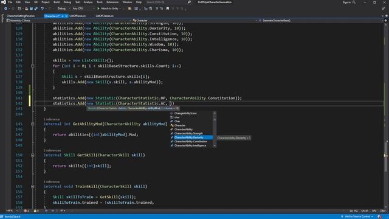The width and height of the screenshot is (389, 219).
Task: Click the IntelliSense list scrollbar
Action: (215, 130)
